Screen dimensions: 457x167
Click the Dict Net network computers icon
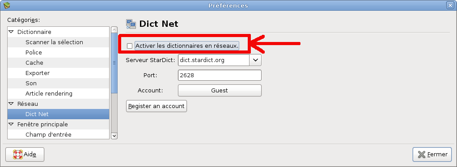pyautogui.click(x=131, y=24)
